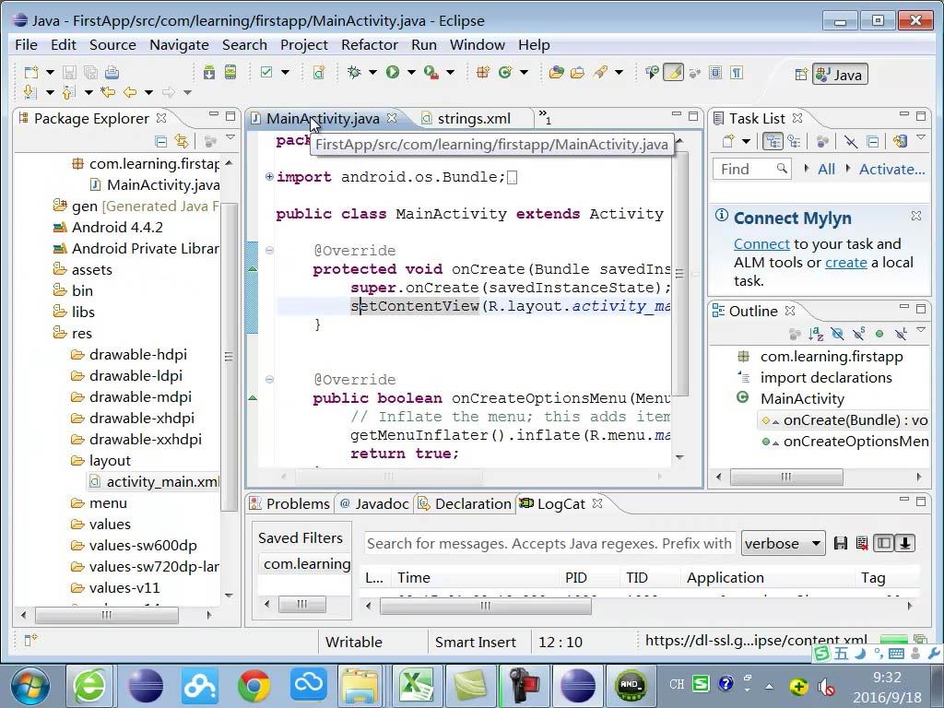Toggle Mark Occurrences highlighter button
The image size is (944, 708).
pos(673,73)
